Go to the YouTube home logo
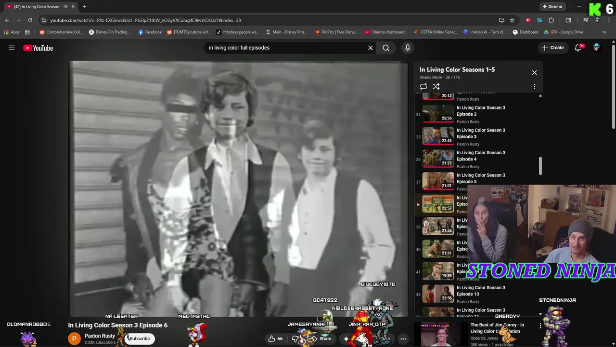616x347 pixels. pos(38,48)
